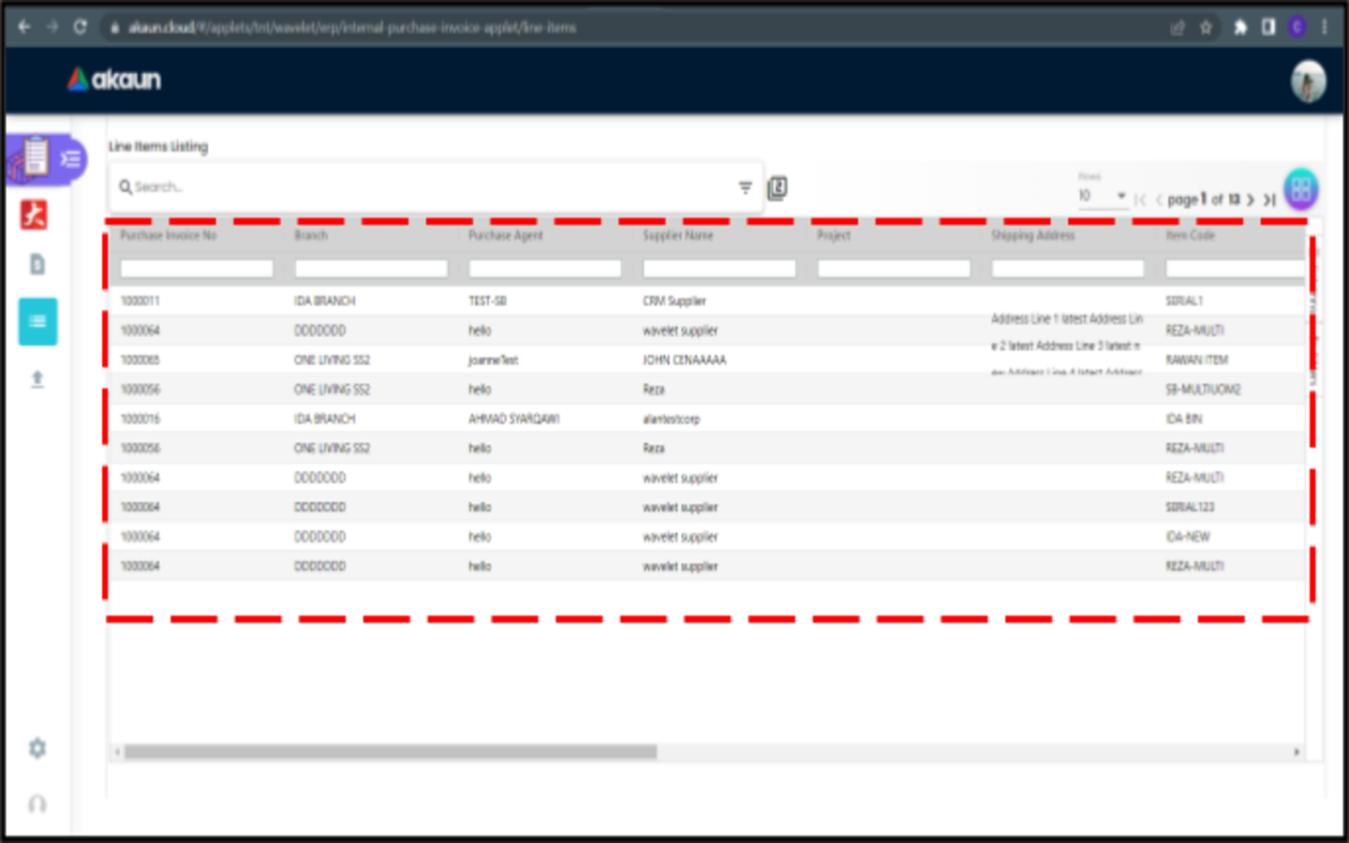Sort by the Item Code column header
This screenshot has height=843, width=1349.
[x=1190, y=235]
